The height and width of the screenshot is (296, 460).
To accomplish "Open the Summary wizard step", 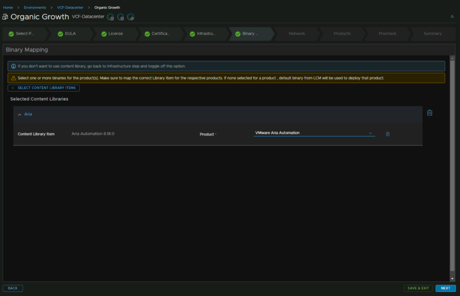I will tap(433, 34).
